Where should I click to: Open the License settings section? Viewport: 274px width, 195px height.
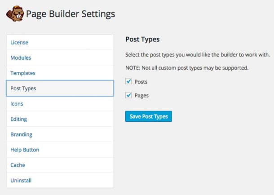[x=60, y=42]
